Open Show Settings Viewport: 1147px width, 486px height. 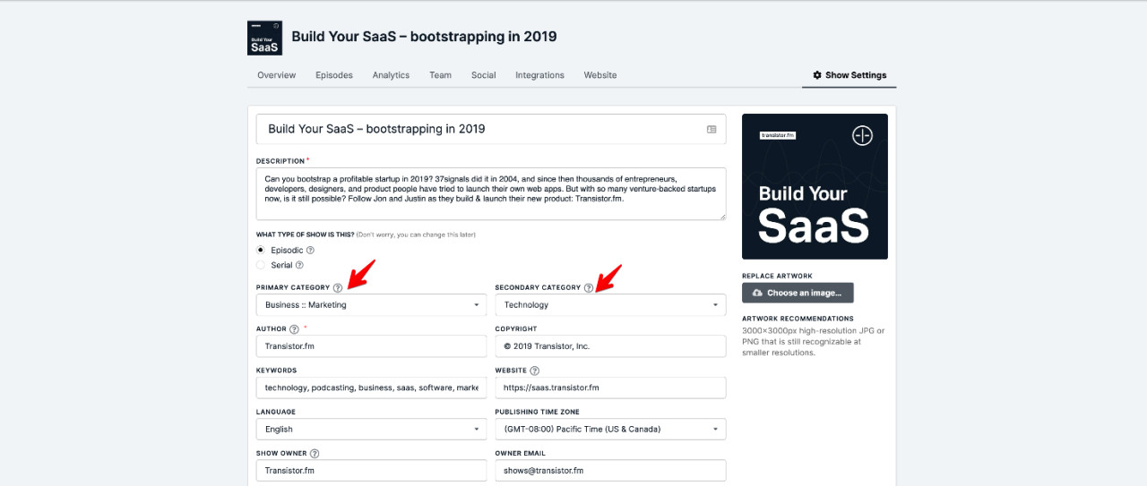pos(849,75)
